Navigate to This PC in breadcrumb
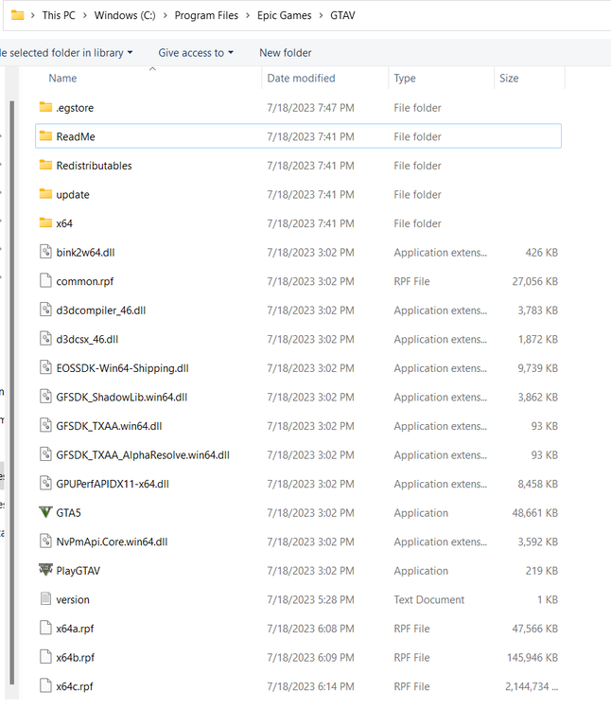 pos(59,15)
